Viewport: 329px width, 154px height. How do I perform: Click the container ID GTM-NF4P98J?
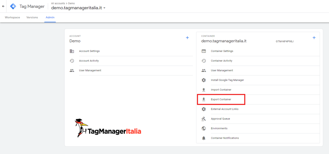(285, 41)
